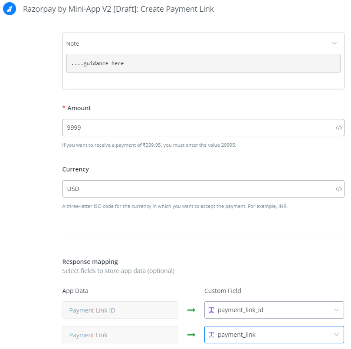Select the Payment Link ID app data field

[120, 310]
